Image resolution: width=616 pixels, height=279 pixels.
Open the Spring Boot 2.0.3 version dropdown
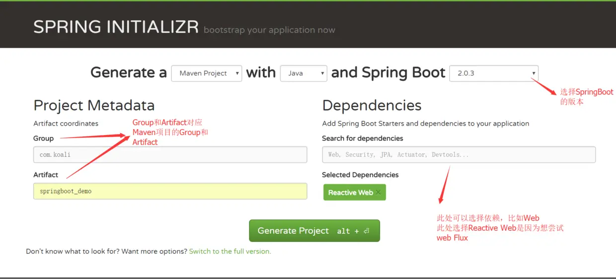pyautogui.click(x=494, y=73)
